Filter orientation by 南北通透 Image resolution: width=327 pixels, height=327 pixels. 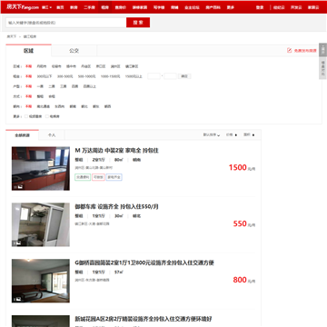tap(44, 106)
